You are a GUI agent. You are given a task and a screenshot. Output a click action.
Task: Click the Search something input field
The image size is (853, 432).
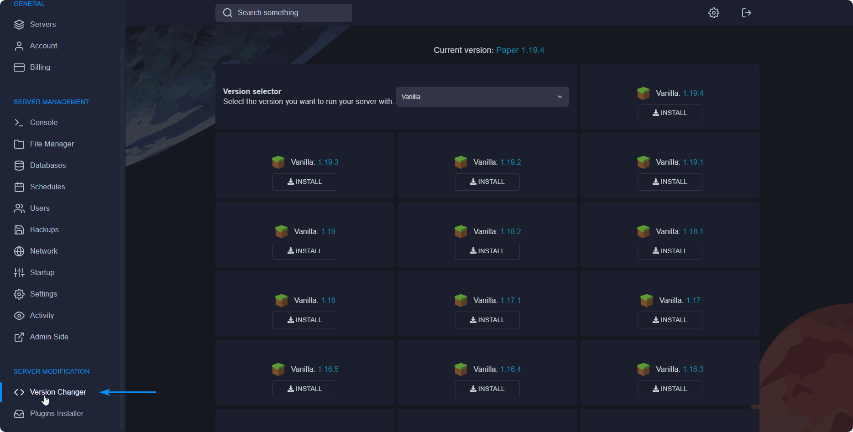tap(284, 13)
